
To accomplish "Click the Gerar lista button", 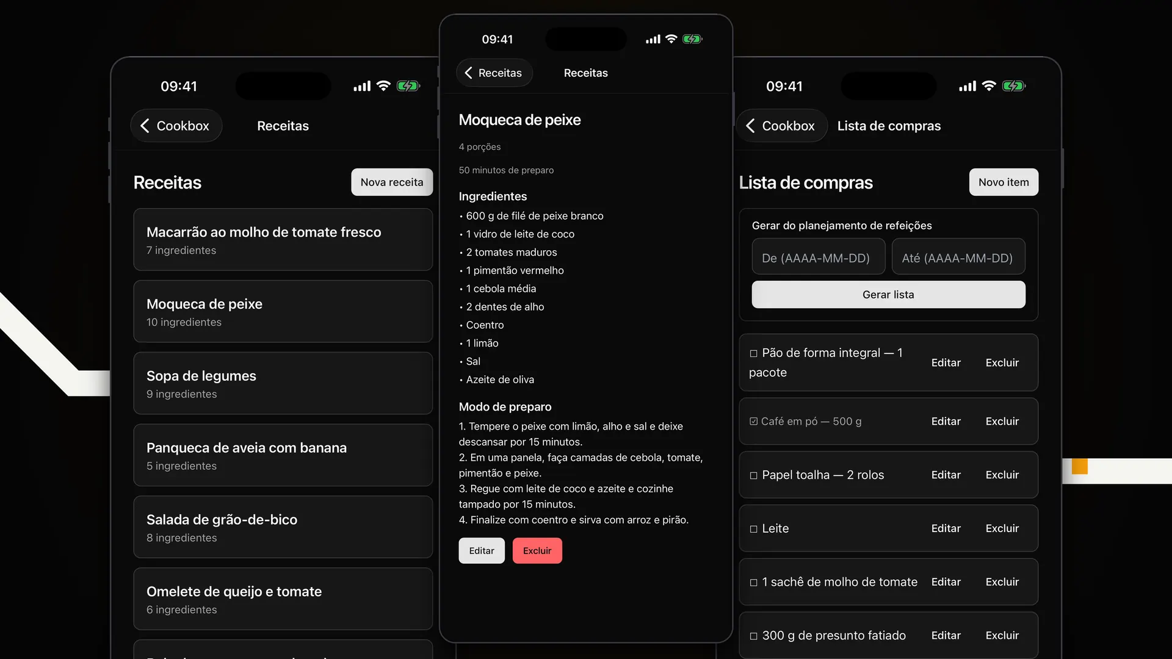I will tap(888, 295).
